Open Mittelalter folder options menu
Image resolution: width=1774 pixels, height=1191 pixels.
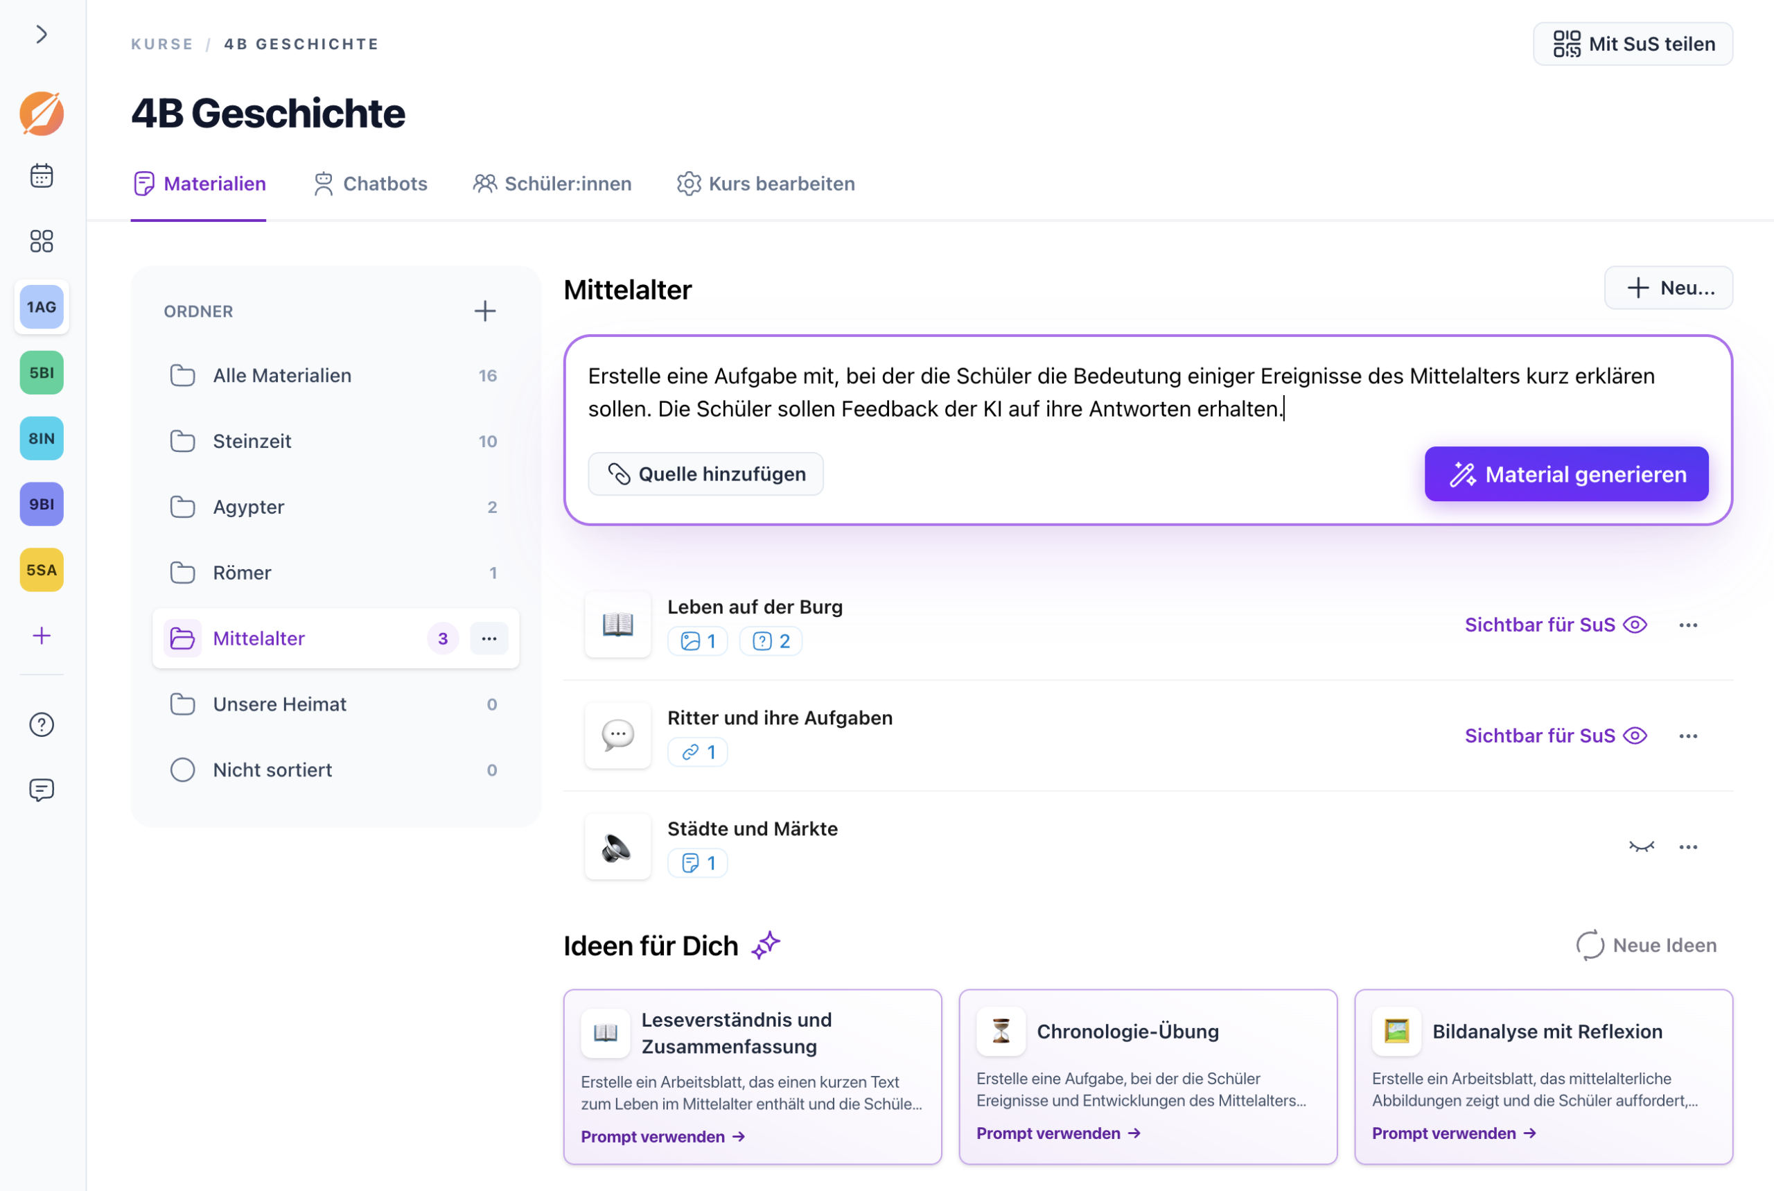(489, 638)
